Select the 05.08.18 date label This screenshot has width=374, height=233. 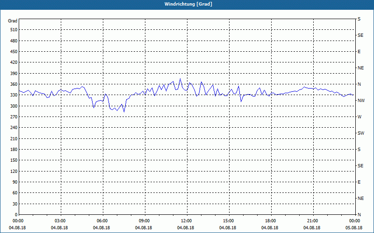(x=354, y=228)
